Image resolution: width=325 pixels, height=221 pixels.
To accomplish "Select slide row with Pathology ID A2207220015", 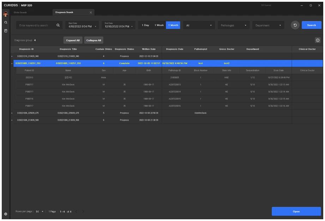I will pos(169,99).
